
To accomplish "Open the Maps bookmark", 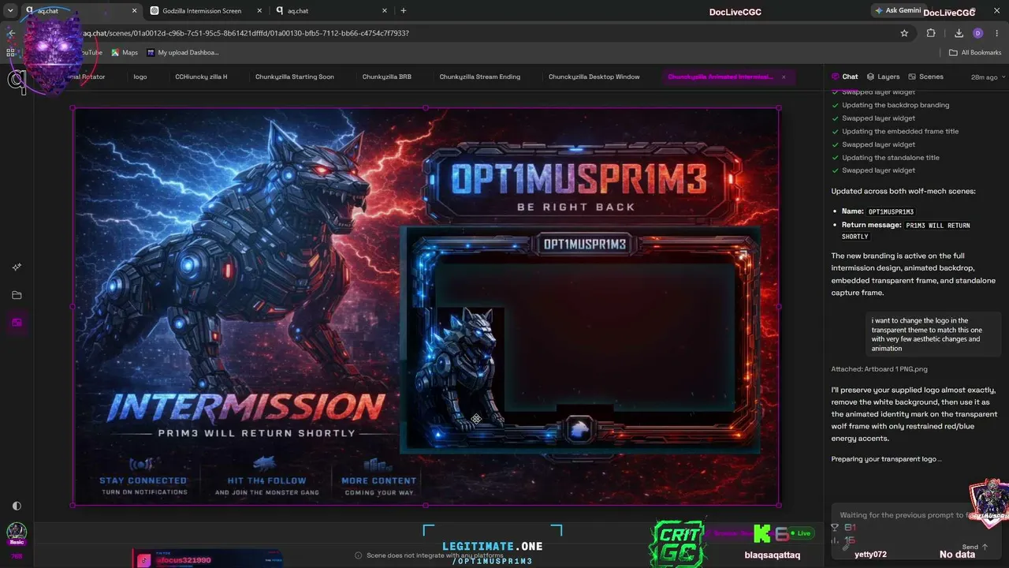I will pos(125,53).
